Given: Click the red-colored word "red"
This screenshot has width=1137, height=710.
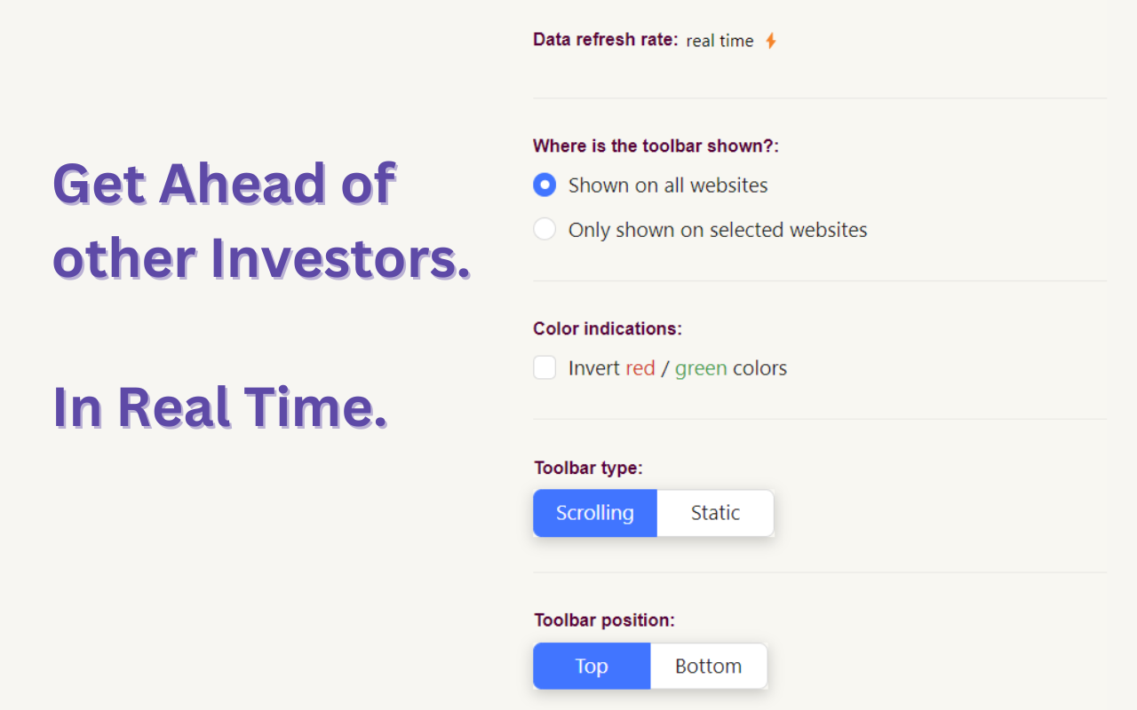Looking at the screenshot, I should coord(640,367).
